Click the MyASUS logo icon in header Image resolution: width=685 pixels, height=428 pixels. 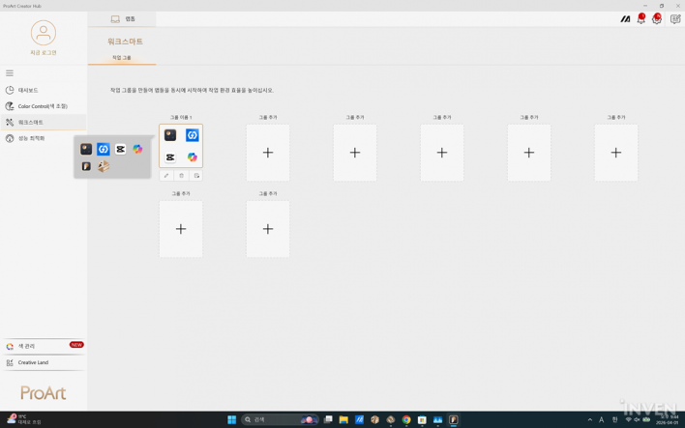pyautogui.click(x=625, y=19)
